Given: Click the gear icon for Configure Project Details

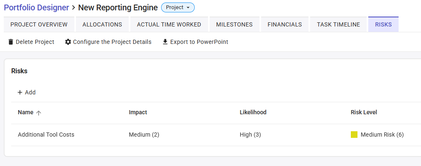Looking at the screenshot, I should point(68,42).
